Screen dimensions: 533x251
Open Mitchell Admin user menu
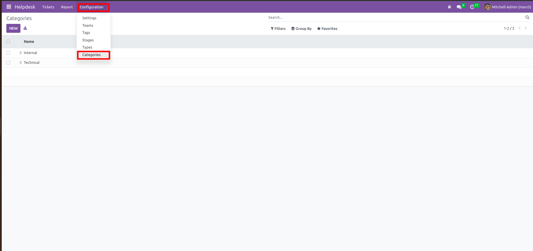point(508,7)
